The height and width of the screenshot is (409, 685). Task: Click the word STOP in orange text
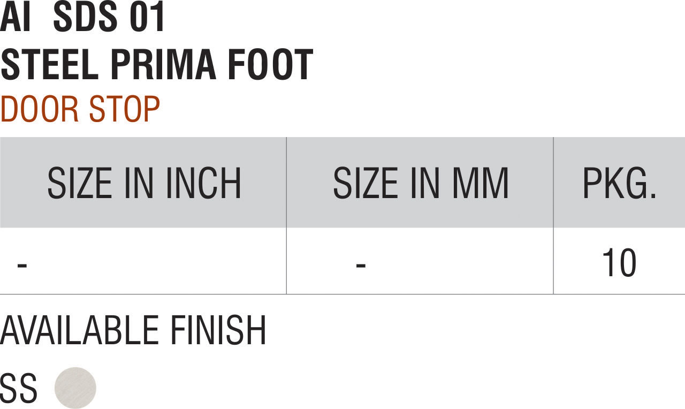click(125, 109)
